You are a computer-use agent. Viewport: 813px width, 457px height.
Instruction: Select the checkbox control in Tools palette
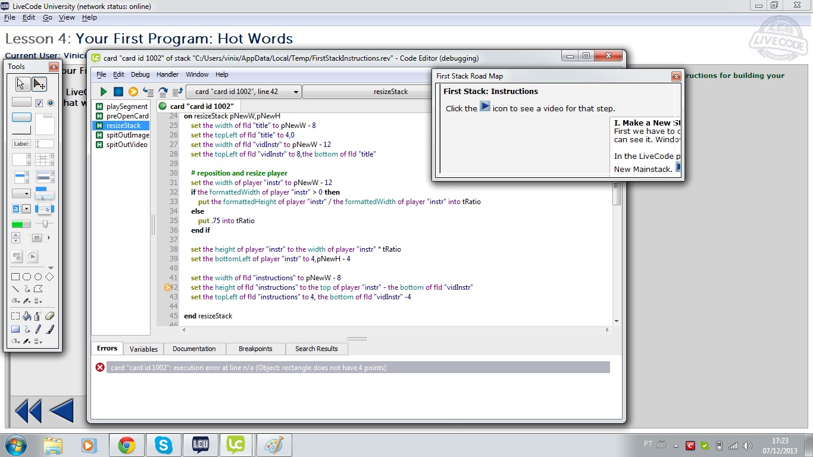[39, 103]
